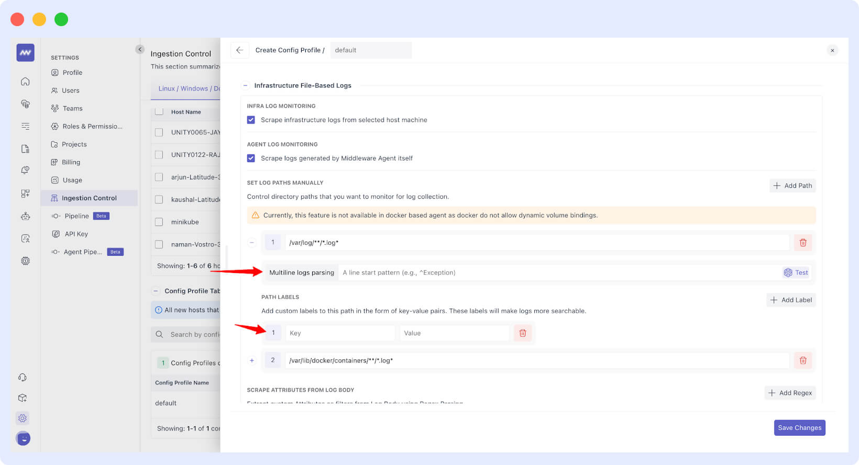The width and height of the screenshot is (859, 465).
Task: Click the back arrow beside Create Config Profile
Action: [x=239, y=50]
